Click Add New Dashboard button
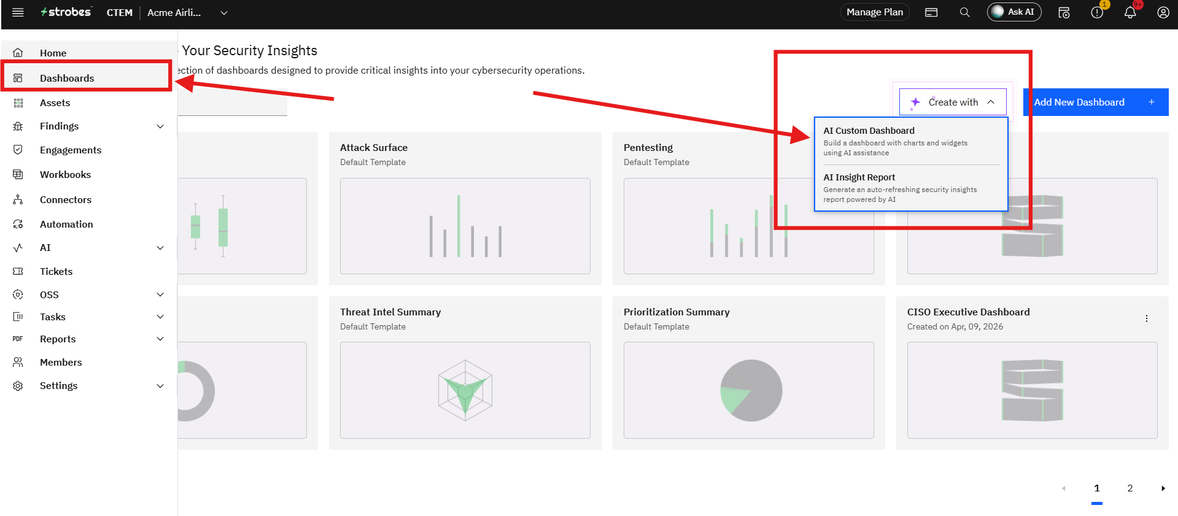The width and height of the screenshot is (1178, 516). pos(1096,102)
